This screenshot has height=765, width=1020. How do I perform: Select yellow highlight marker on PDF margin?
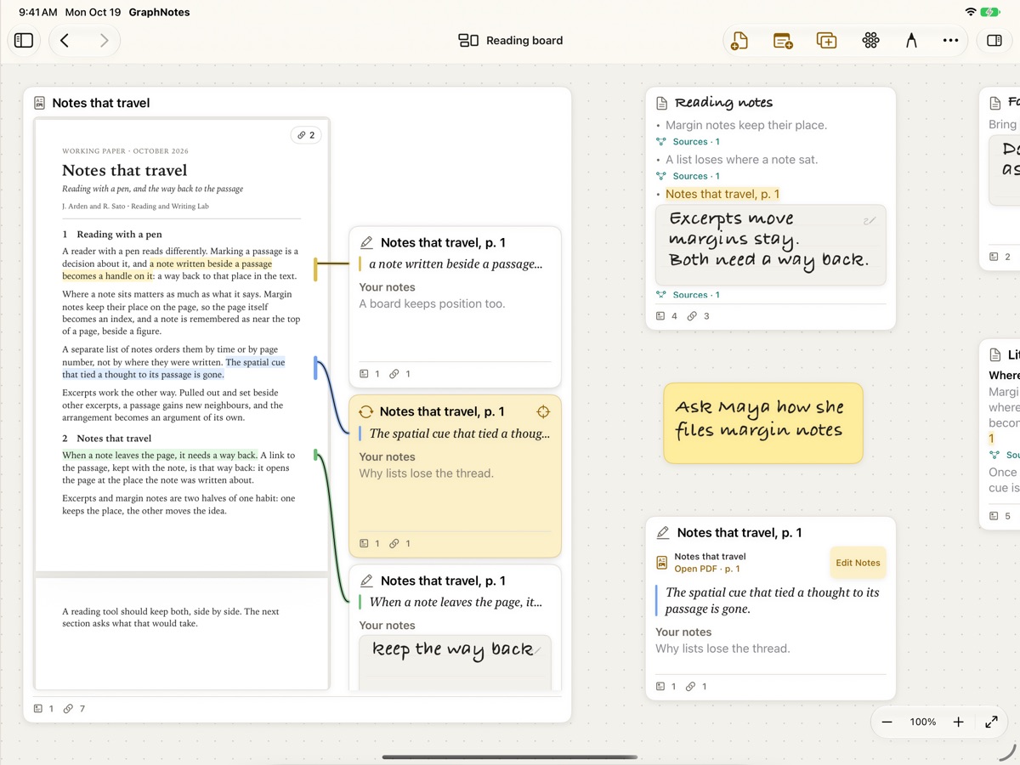point(315,269)
